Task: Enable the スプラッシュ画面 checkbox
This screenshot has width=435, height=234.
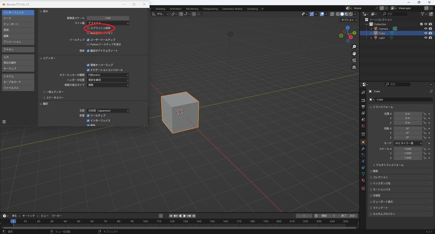Action: [88, 28]
